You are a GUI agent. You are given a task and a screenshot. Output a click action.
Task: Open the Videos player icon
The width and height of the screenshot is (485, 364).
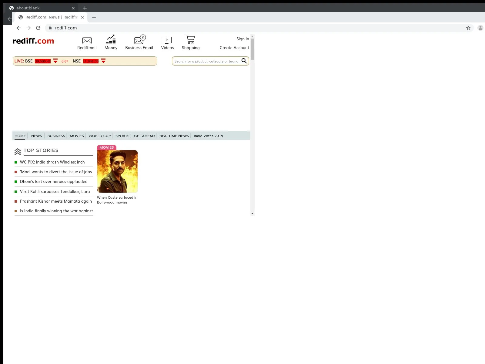pyautogui.click(x=167, y=40)
